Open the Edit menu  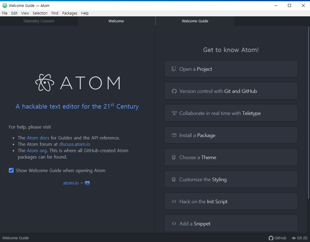click(14, 13)
